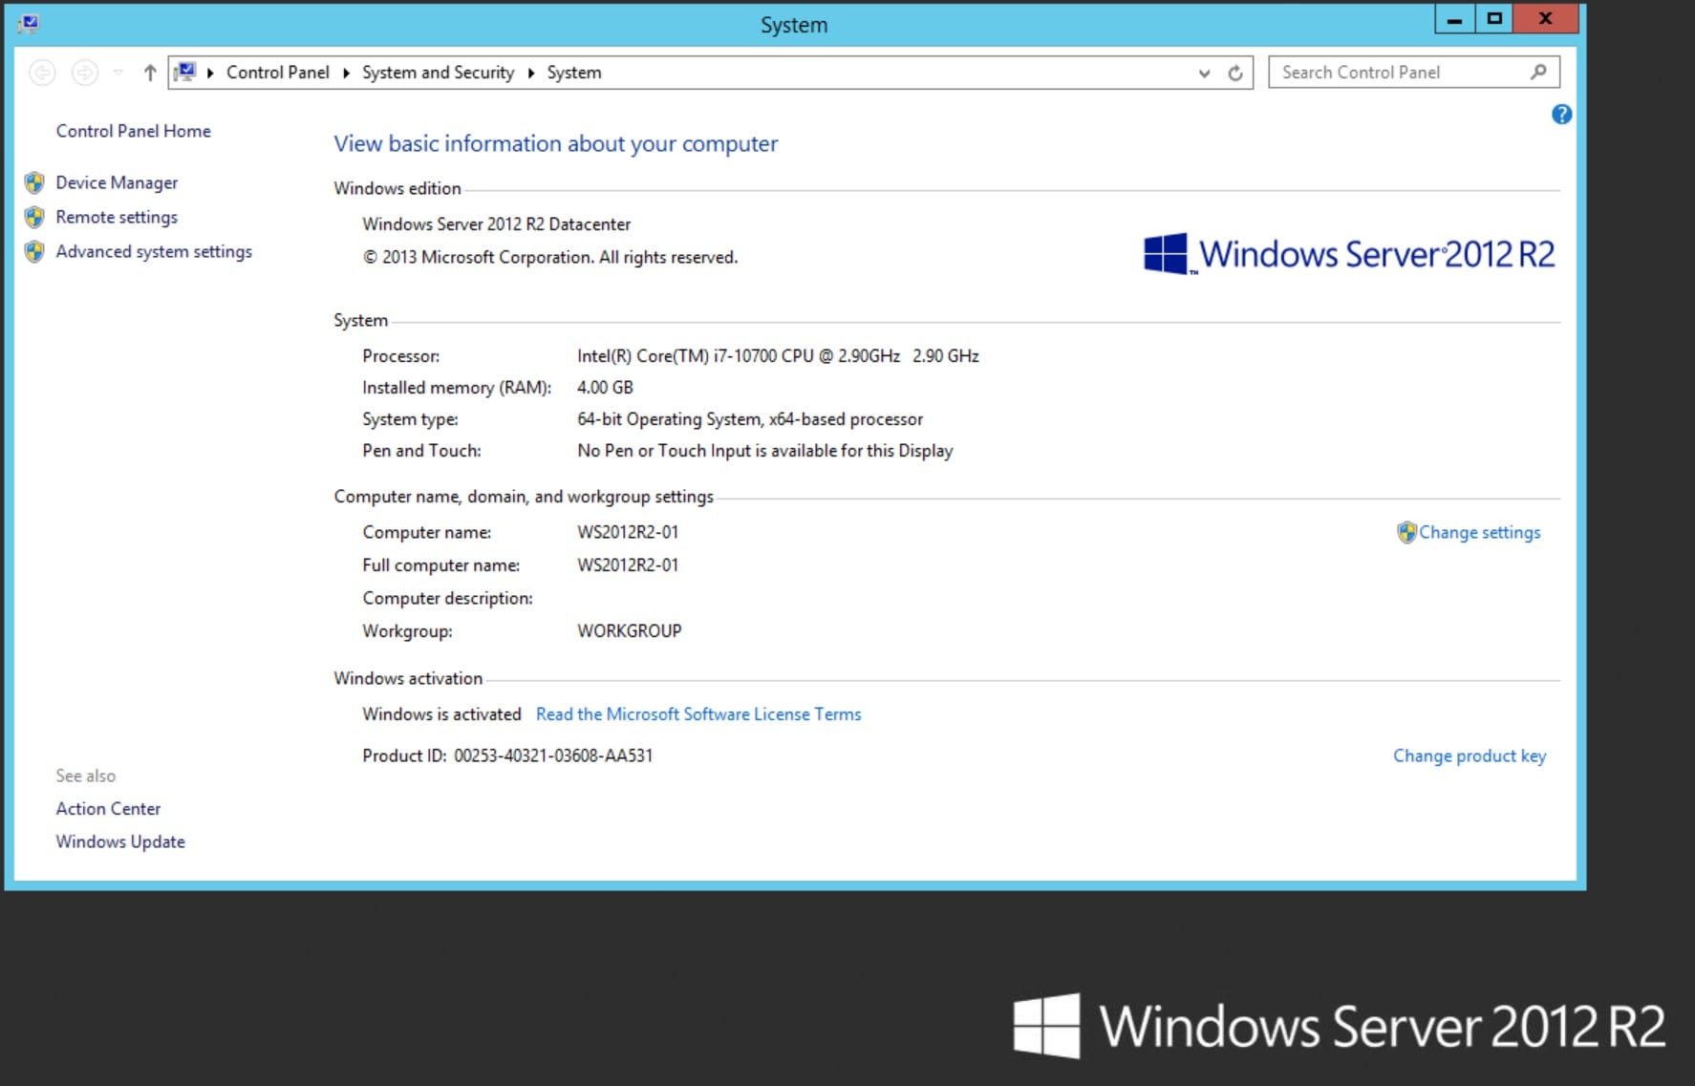Click the computer icon in address bar
Viewport: 1695px width, 1086px height.
(x=185, y=73)
